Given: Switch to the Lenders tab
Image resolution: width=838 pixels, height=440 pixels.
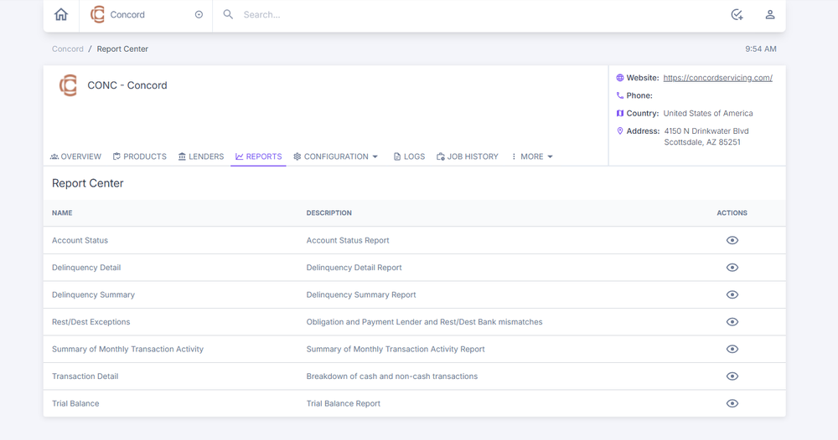Looking at the screenshot, I should point(201,156).
